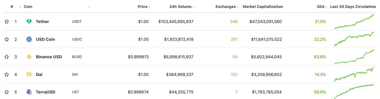Open TerraUSD circulation sparkline chart
The height and width of the screenshot is (99, 380).
(354, 92)
